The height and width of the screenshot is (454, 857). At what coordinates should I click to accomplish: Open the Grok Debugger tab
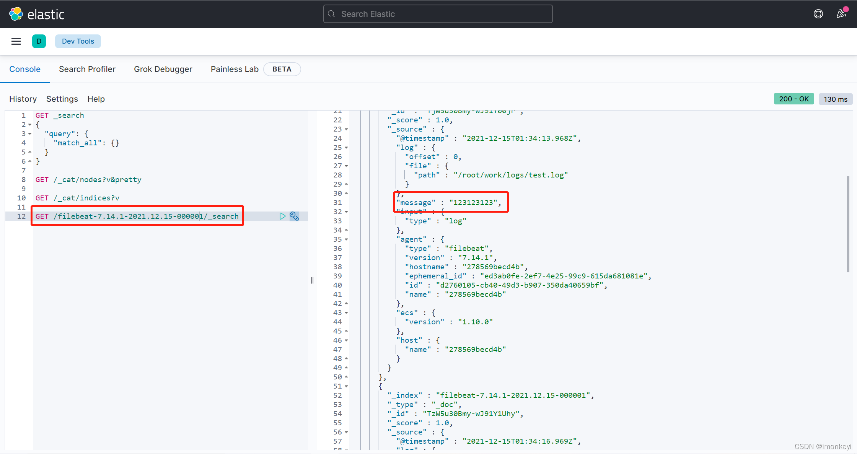coord(163,69)
